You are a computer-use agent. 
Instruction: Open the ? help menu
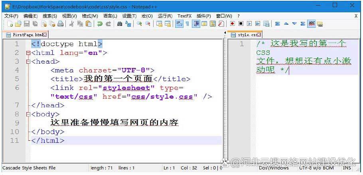[239, 16]
